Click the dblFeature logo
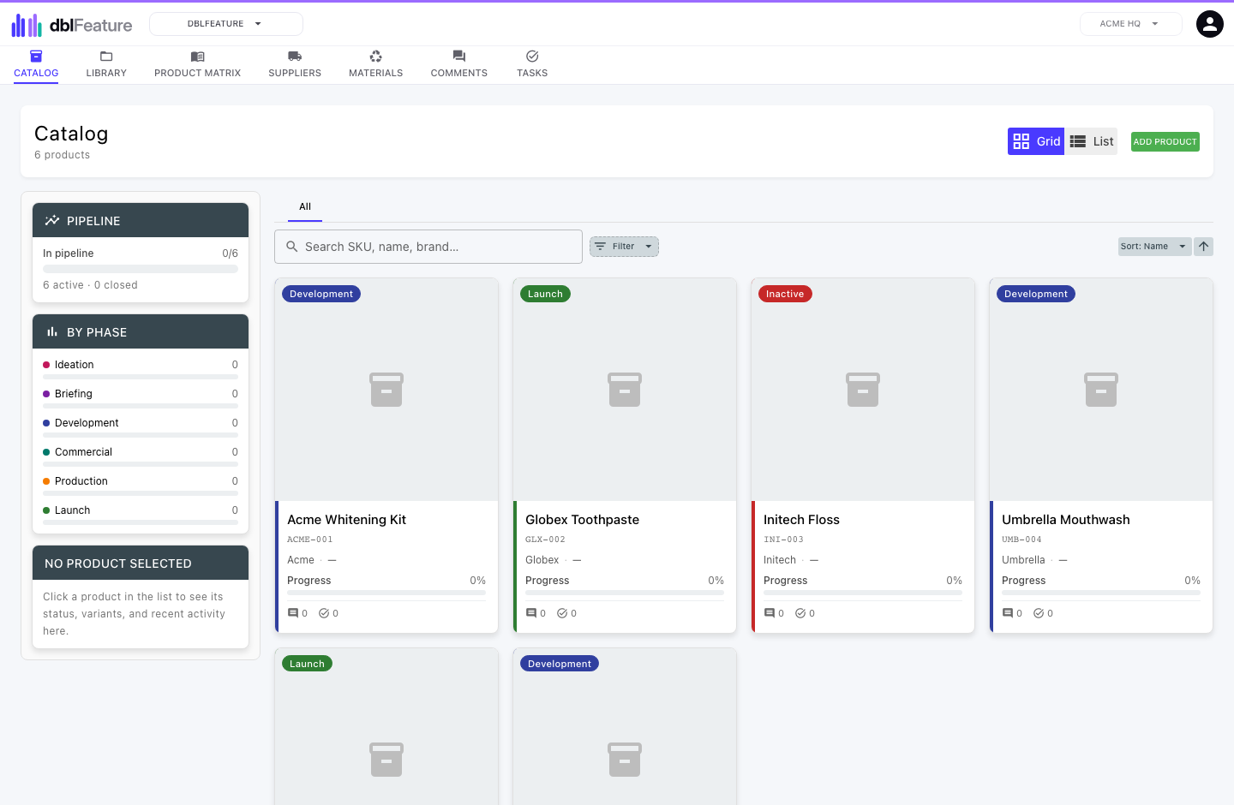The height and width of the screenshot is (805, 1234). (72, 25)
